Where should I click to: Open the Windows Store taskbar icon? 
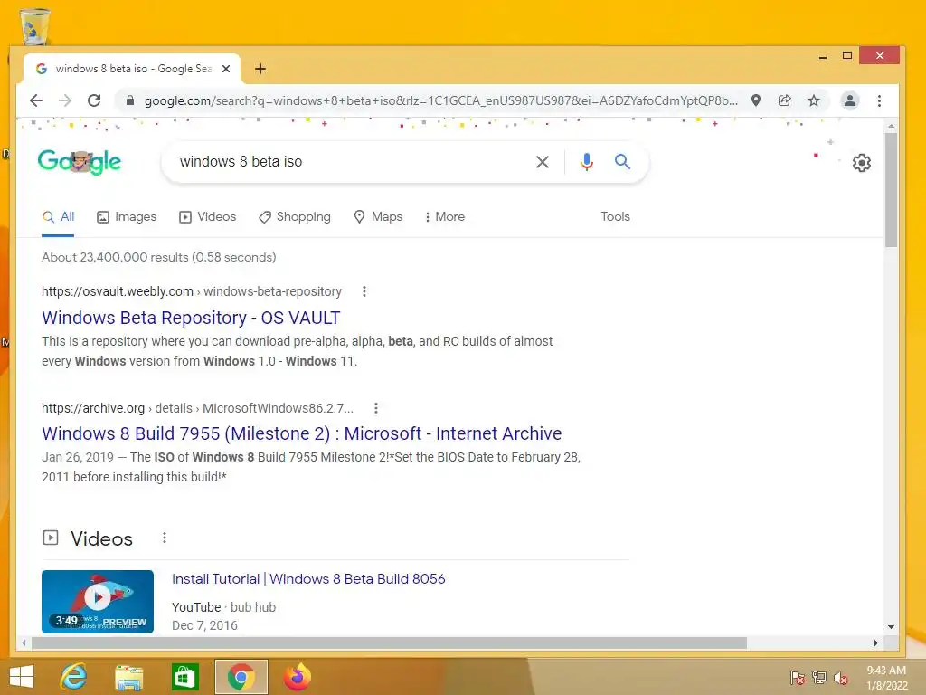pyautogui.click(x=184, y=677)
